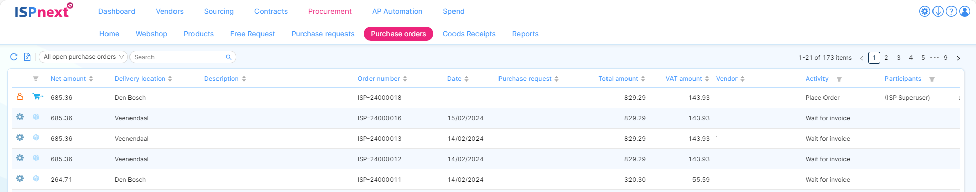Toggle the leftmost column filter funnel
This screenshot has width=976, height=192.
coord(36,79)
